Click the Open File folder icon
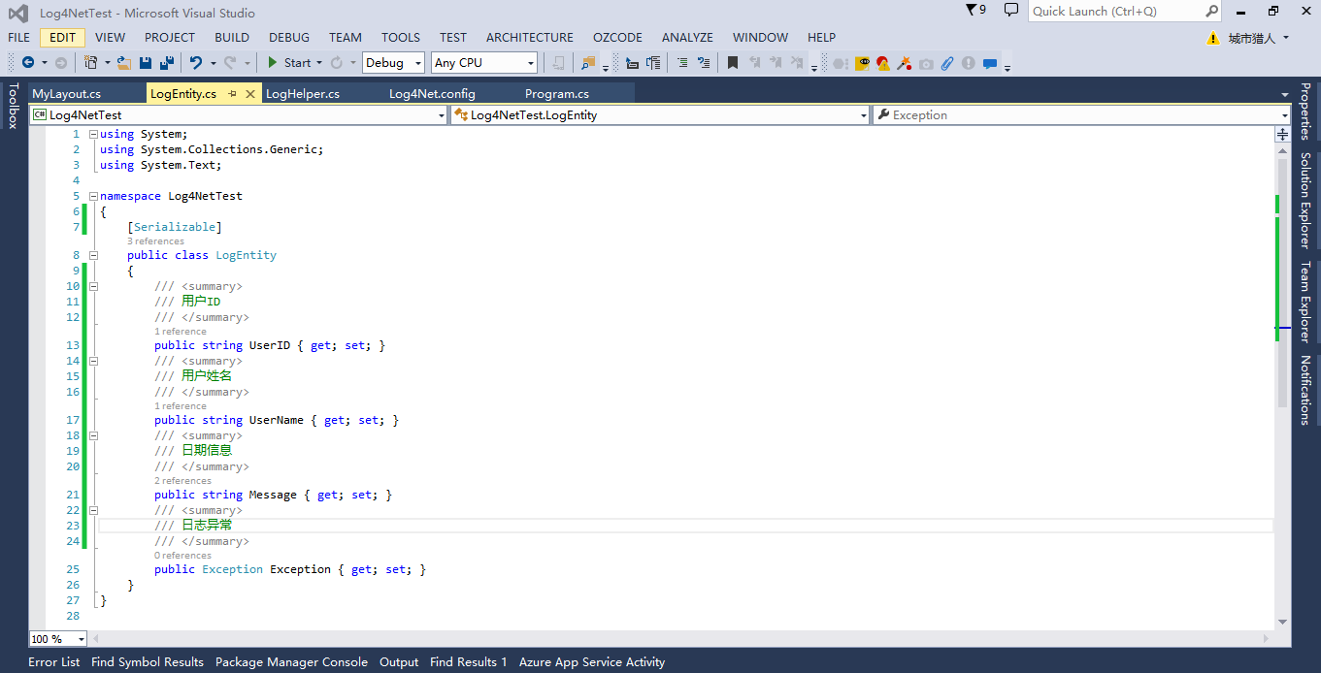 click(x=124, y=63)
